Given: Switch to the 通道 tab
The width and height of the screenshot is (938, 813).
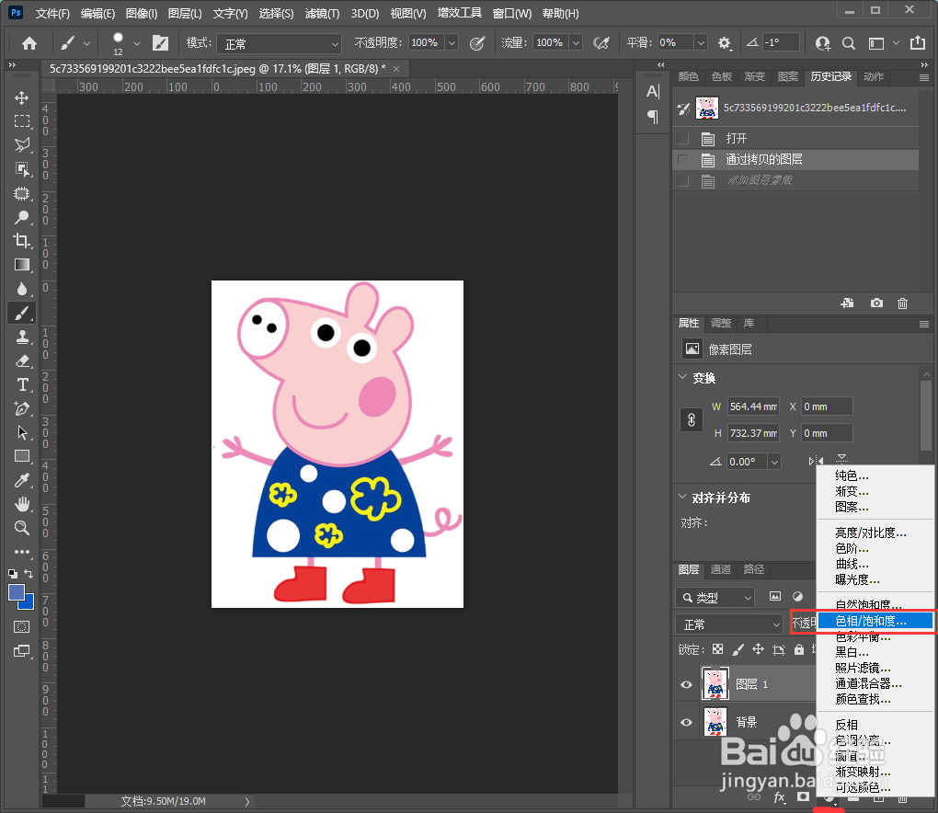Looking at the screenshot, I should click(x=722, y=569).
